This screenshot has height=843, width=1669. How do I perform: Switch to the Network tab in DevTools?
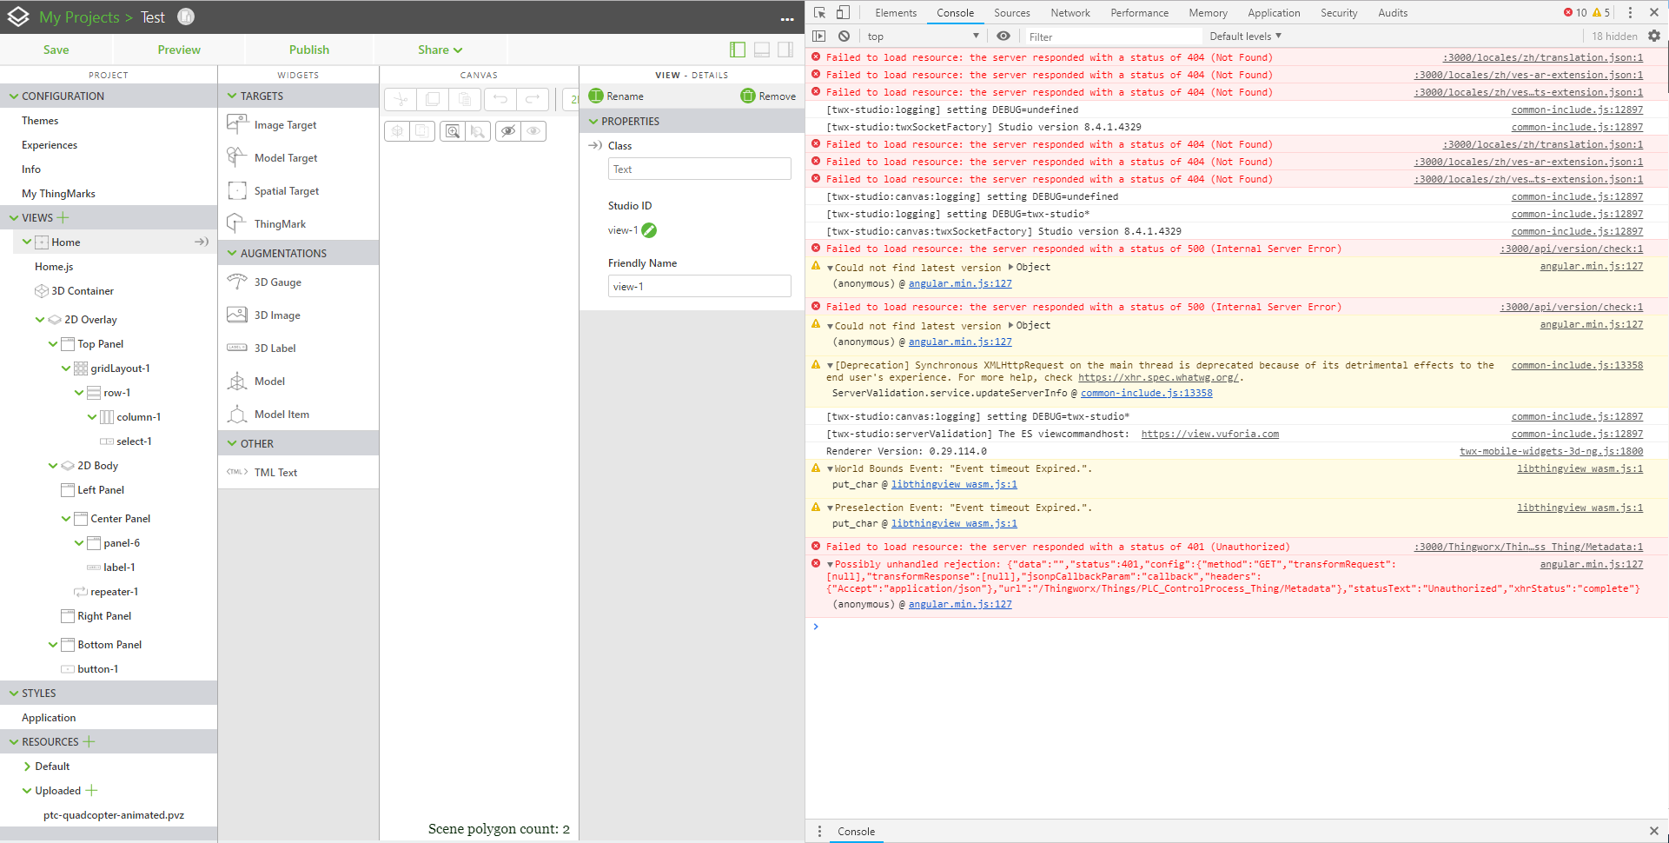1070,12
